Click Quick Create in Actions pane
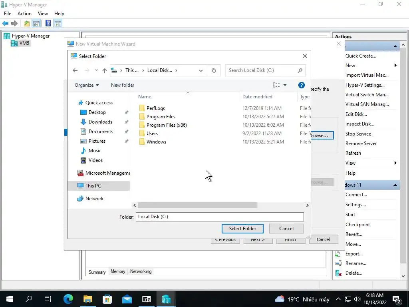This screenshot has height=307, width=409. [361, 56]
